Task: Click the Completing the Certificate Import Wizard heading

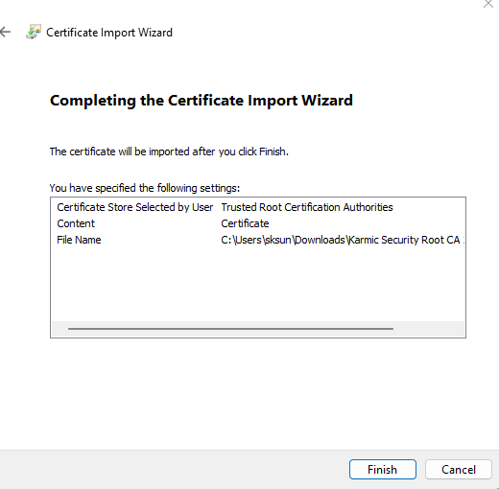Action: pyautogui.click(x=202, y=101)
